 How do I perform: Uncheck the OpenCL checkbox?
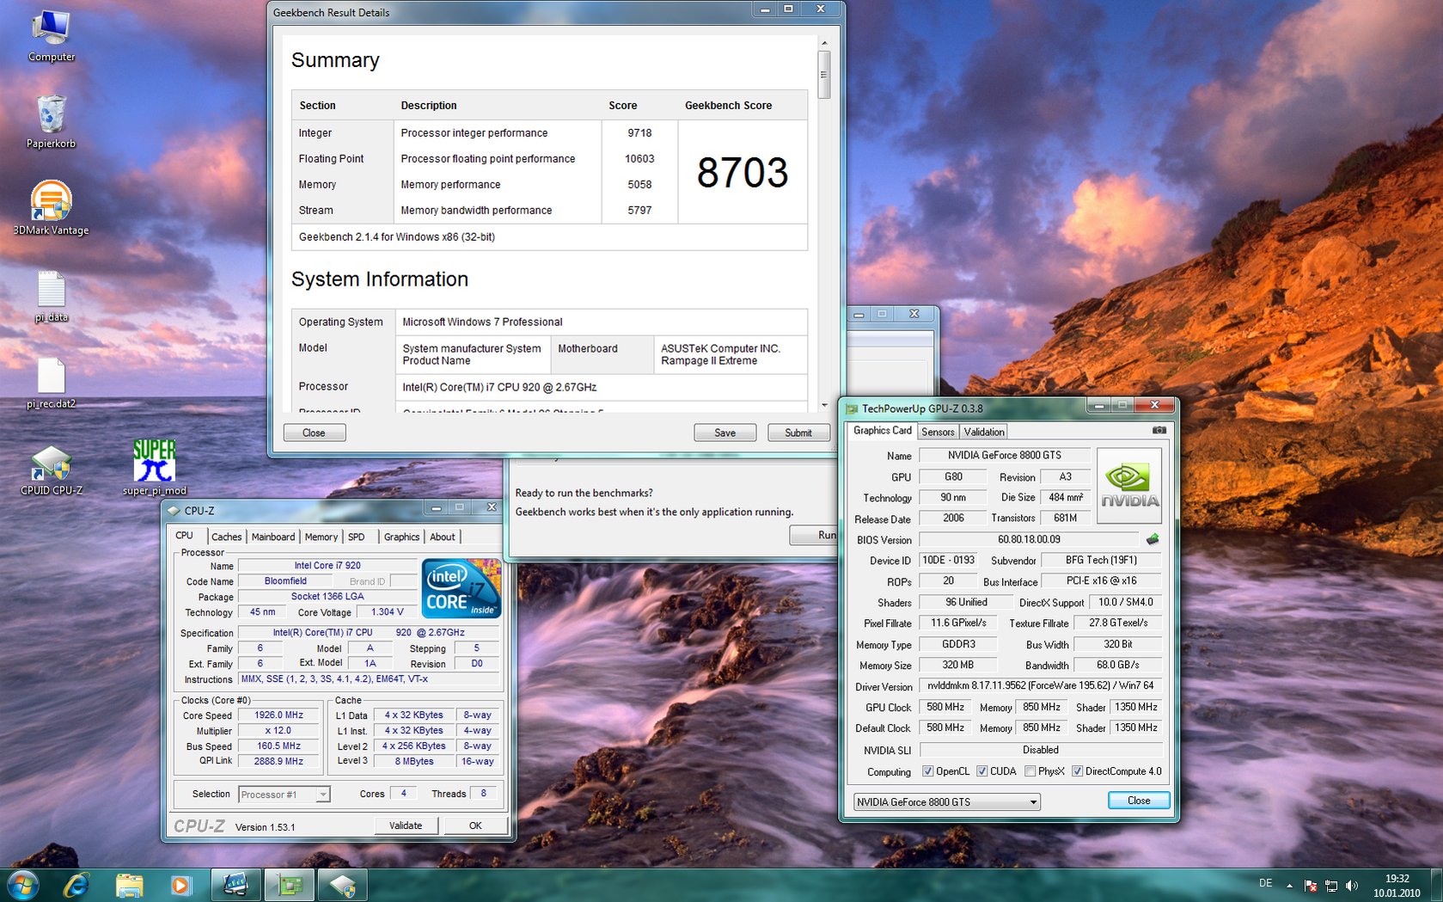point(927,771)
